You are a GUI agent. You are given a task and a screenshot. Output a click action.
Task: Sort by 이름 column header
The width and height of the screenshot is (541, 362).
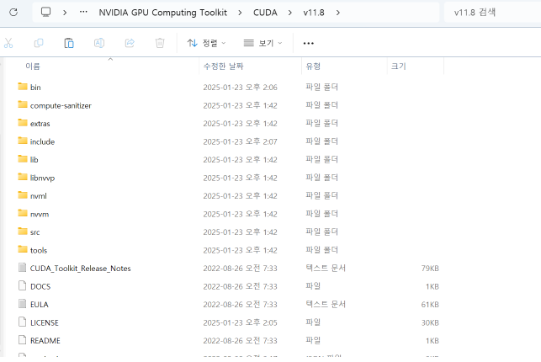[33, 67]
